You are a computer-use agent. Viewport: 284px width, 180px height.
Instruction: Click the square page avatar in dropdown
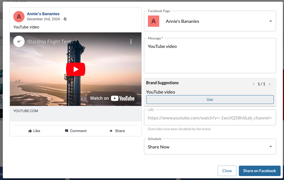(x=154, y=21)
